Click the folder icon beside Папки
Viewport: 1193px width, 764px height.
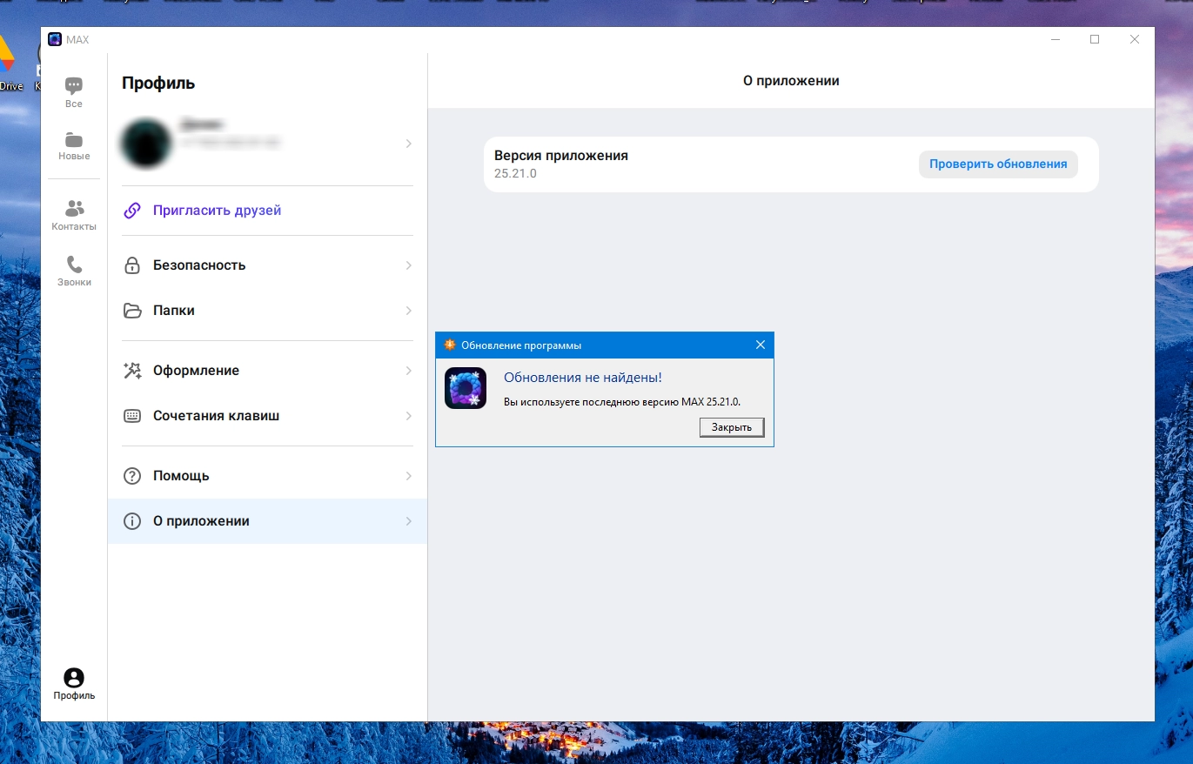132,311
